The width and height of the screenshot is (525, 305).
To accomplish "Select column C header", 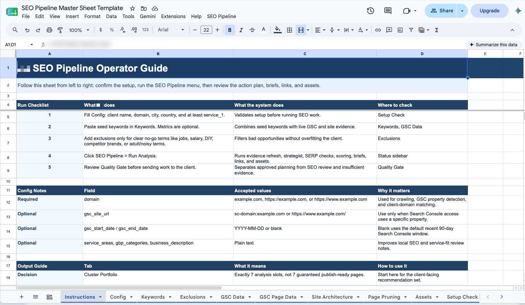I will tap(305, 54).
